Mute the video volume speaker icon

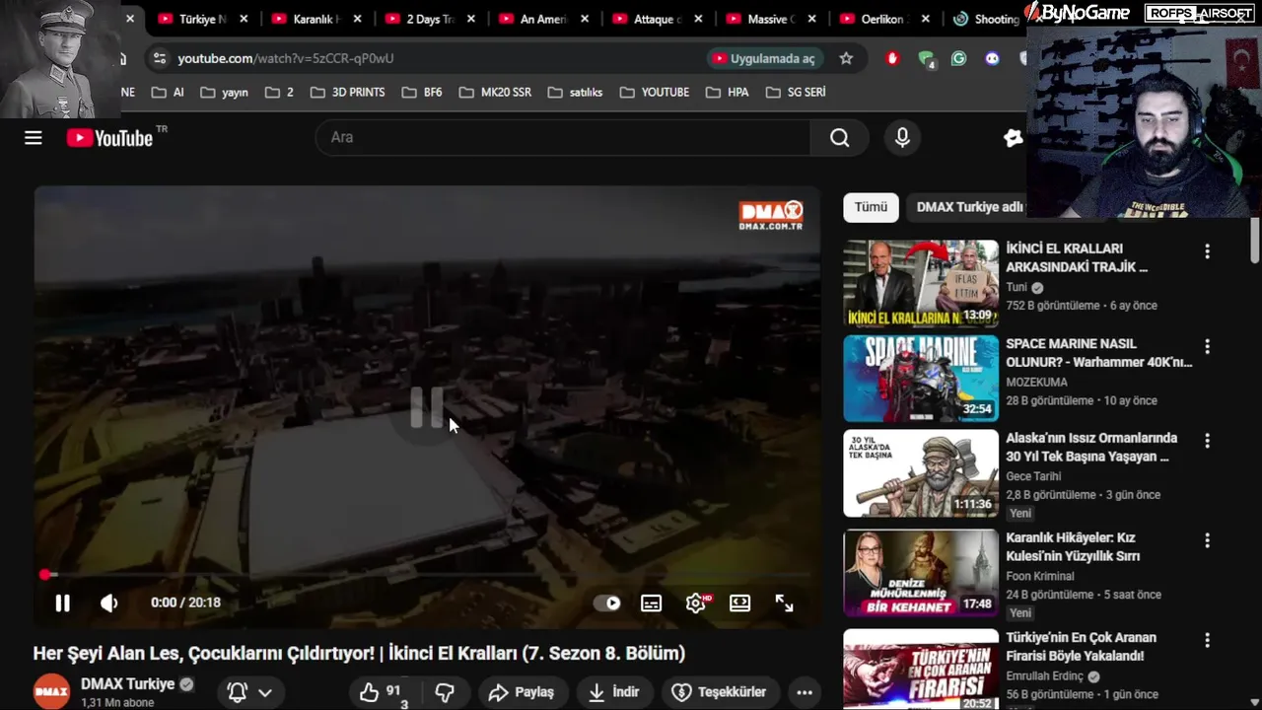coord(108,603)
